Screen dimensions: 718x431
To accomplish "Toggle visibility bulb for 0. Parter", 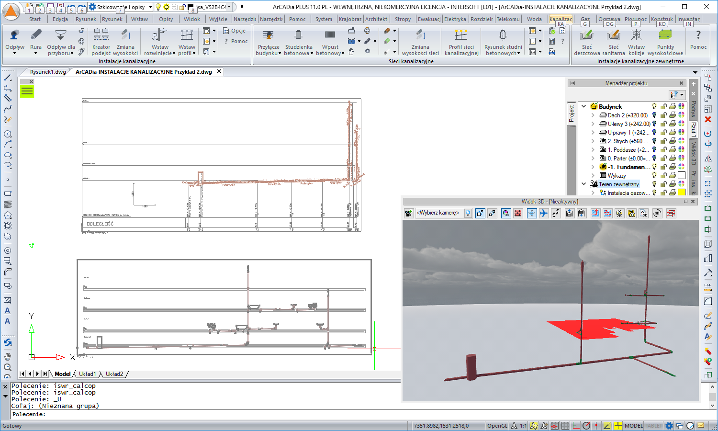I will pyautogui.click(x=654, y=158).
